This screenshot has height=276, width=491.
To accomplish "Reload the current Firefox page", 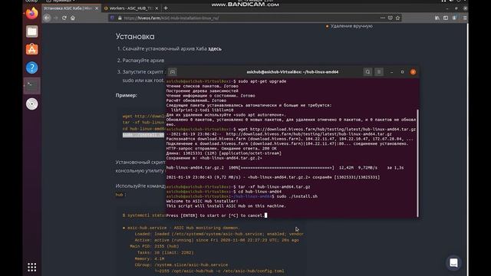I will click(x=64, y=18).
